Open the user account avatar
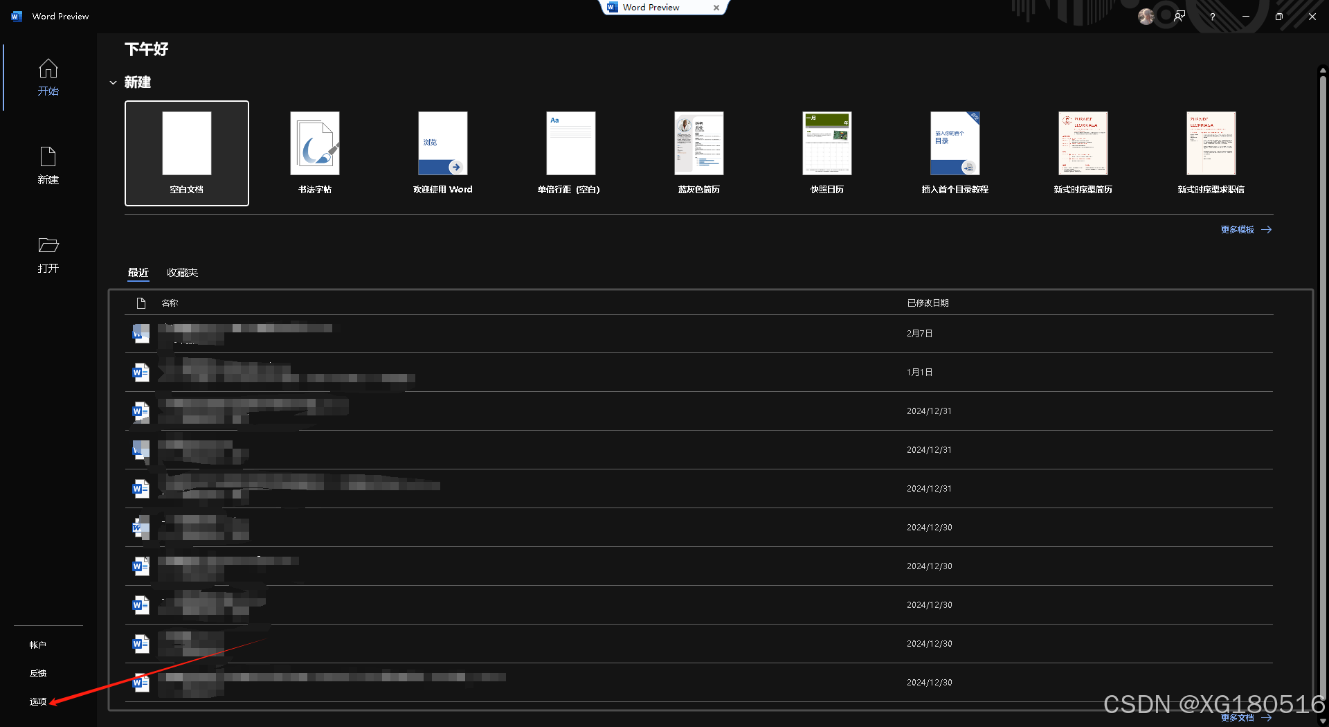This screenshot has width=1329, height=727. point(1146,16)
